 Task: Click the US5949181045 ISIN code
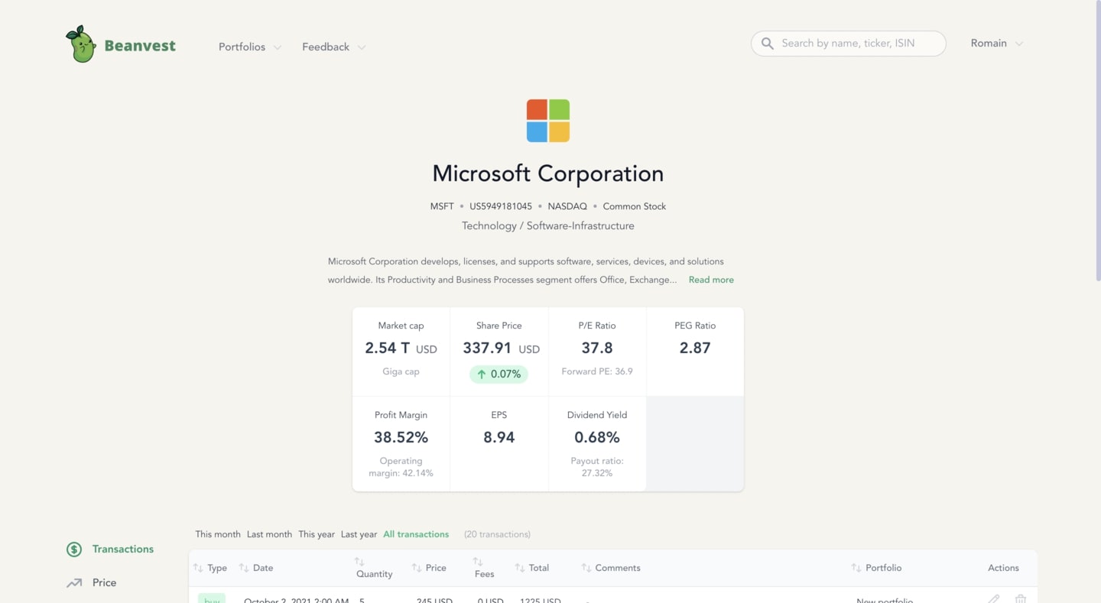(x=501, y=206)
